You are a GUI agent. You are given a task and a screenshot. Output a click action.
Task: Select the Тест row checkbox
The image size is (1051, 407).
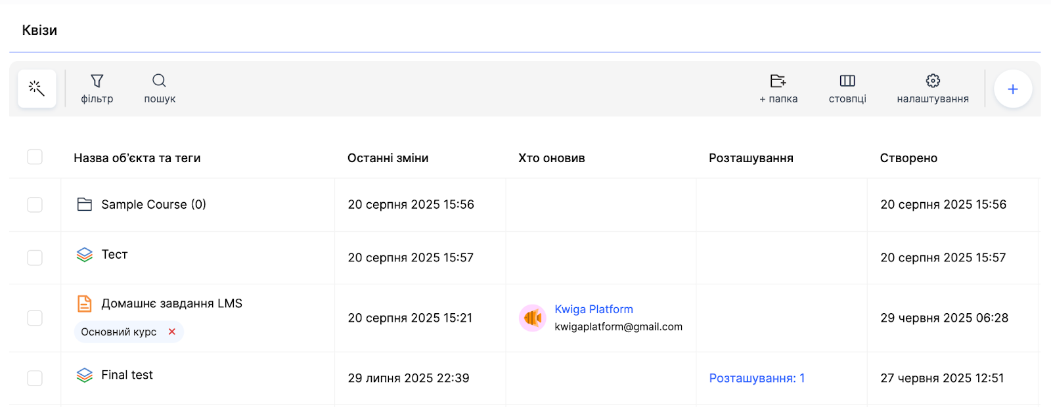pyautogui.click(x=35, y=257)
